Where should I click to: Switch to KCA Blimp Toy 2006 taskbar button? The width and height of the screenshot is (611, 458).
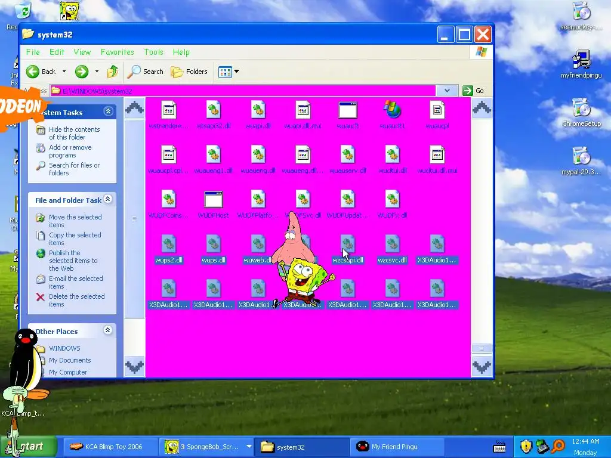click(110, 447)
